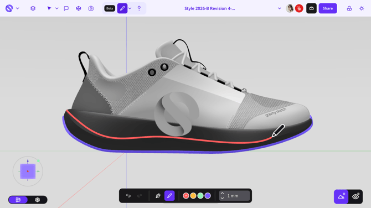The width and height of the screenshot is (371, 208).
Task: Choose the green color swatch
Action: 200,196
